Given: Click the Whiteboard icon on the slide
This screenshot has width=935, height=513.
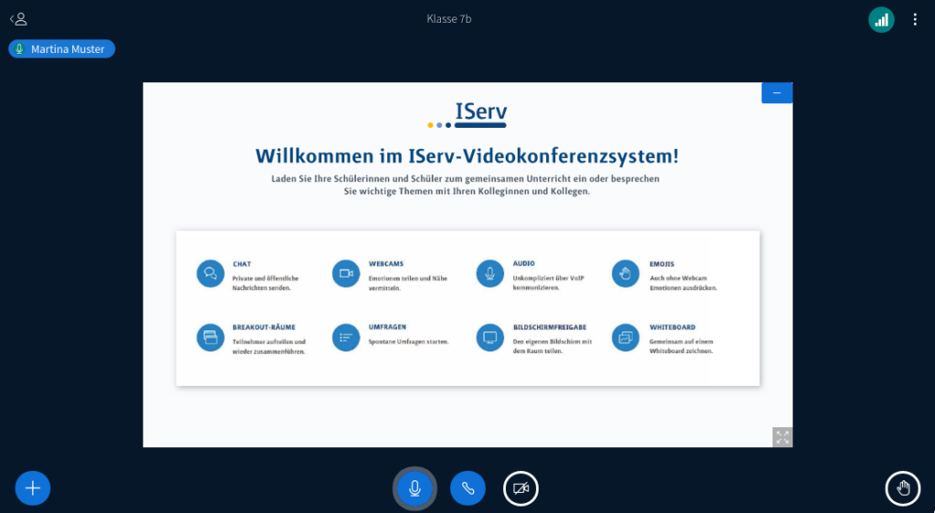Looking at the screenshot, I should tap(625, 337).
